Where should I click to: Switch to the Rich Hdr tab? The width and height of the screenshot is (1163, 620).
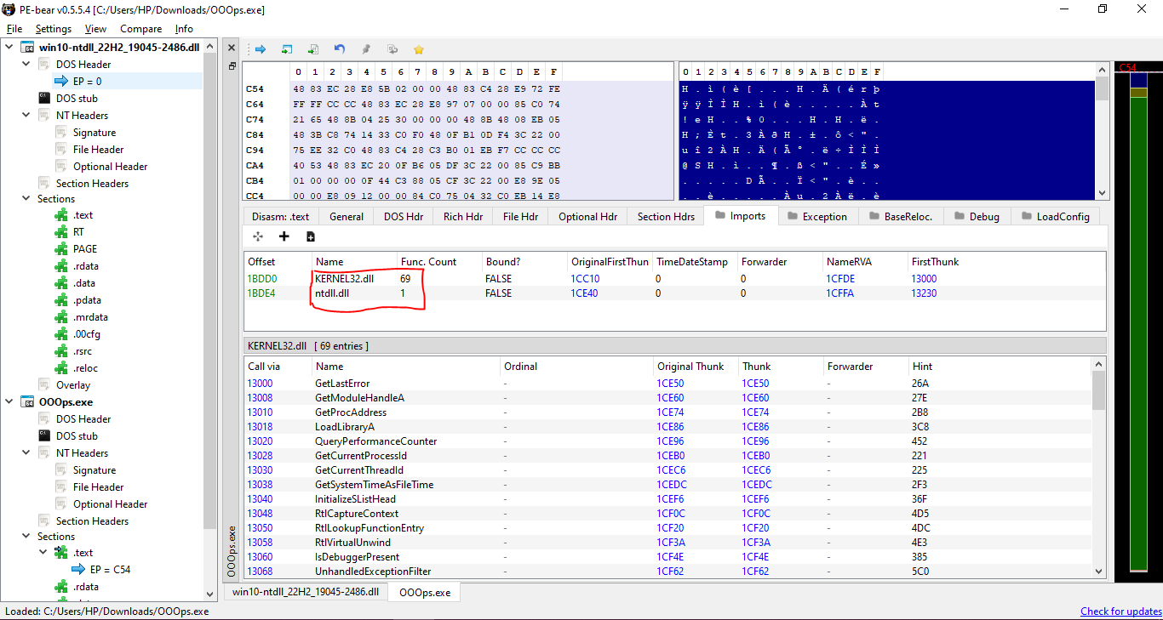pyautogui.click(x=463, y=216)
